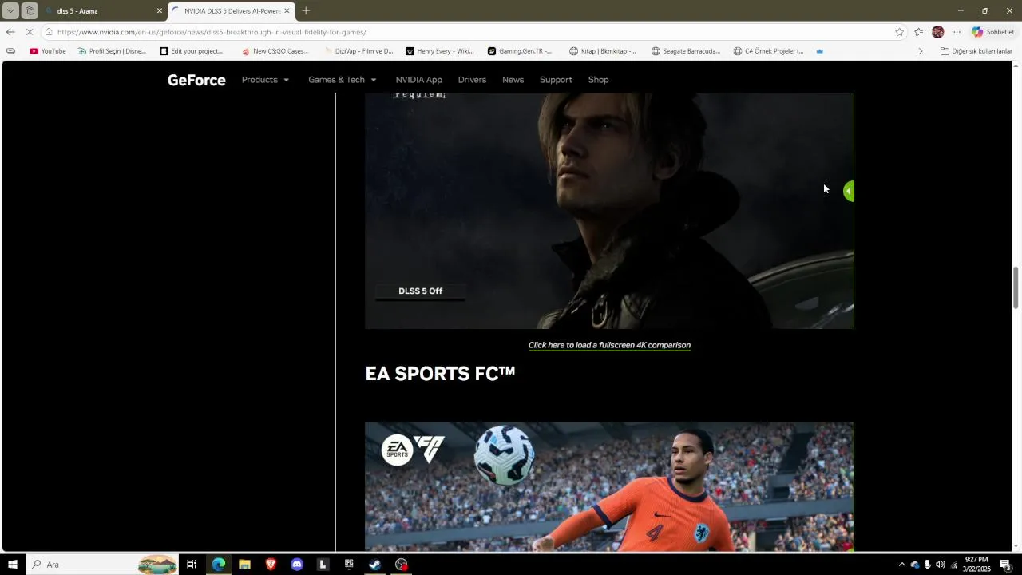Expand the Games & Tech menu
The image size is (1022, 575).
[343, 80]
